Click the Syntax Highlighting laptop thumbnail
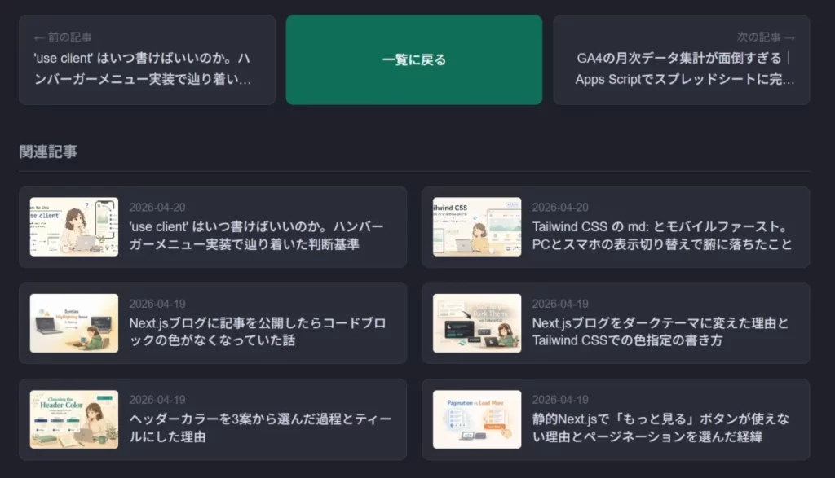 click(73, 322)
